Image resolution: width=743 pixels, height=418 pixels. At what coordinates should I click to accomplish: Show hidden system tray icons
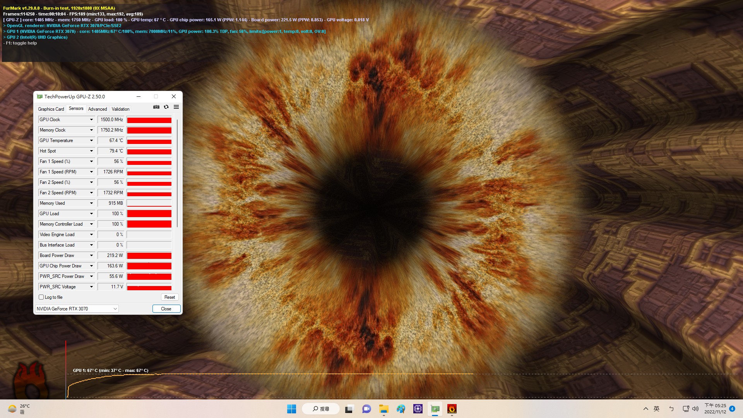tap(645, 409)
